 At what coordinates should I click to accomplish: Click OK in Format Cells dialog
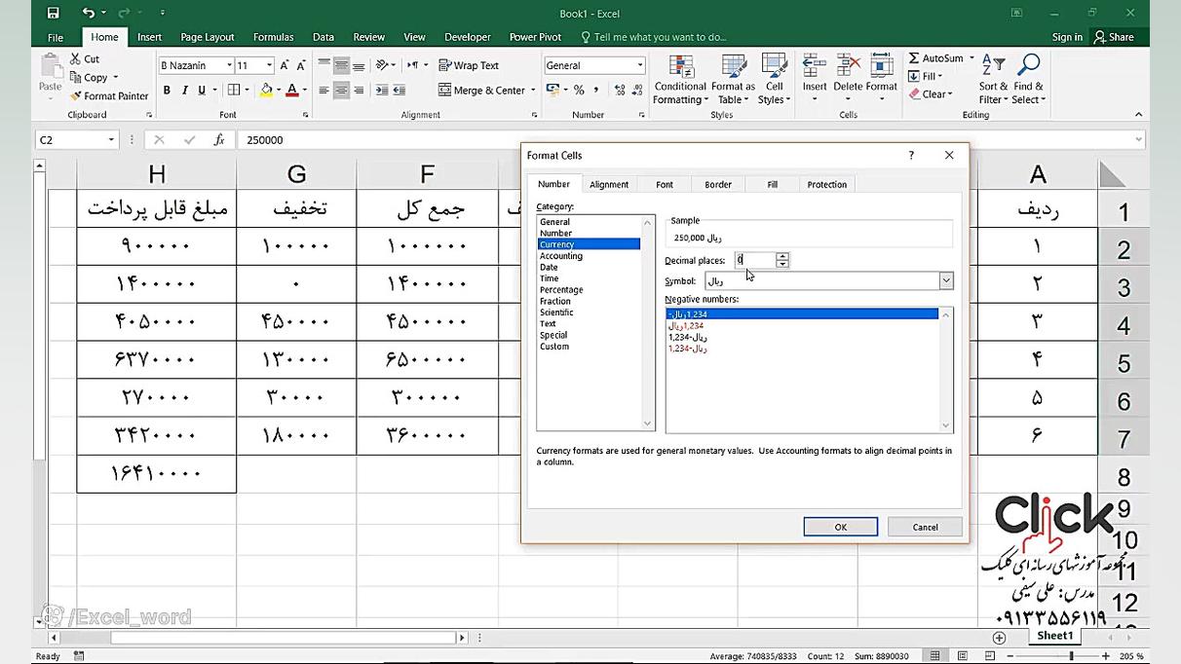tap(840, 527)
